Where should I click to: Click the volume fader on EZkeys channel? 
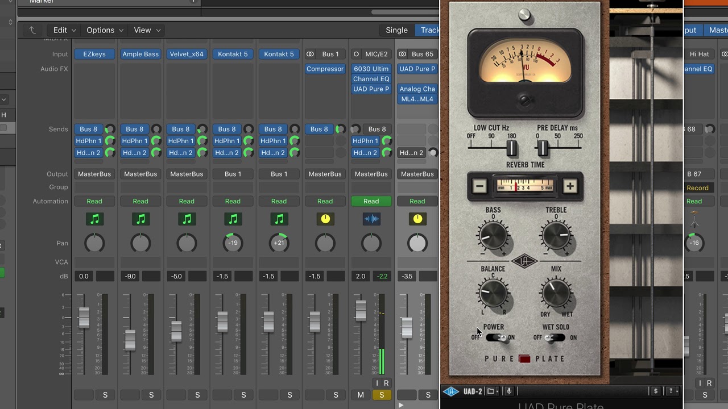(x=84, y=317)
